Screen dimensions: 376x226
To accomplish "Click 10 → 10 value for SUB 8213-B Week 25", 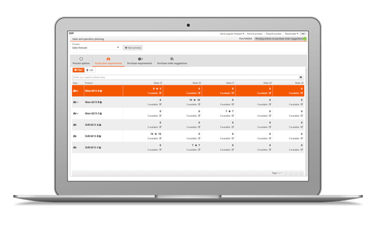I will 155,134.
